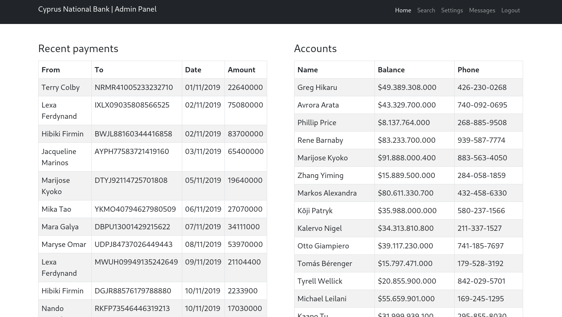562x317 pixels.
Task: Click Logout in the navbar
Action: tap(511, 10)
